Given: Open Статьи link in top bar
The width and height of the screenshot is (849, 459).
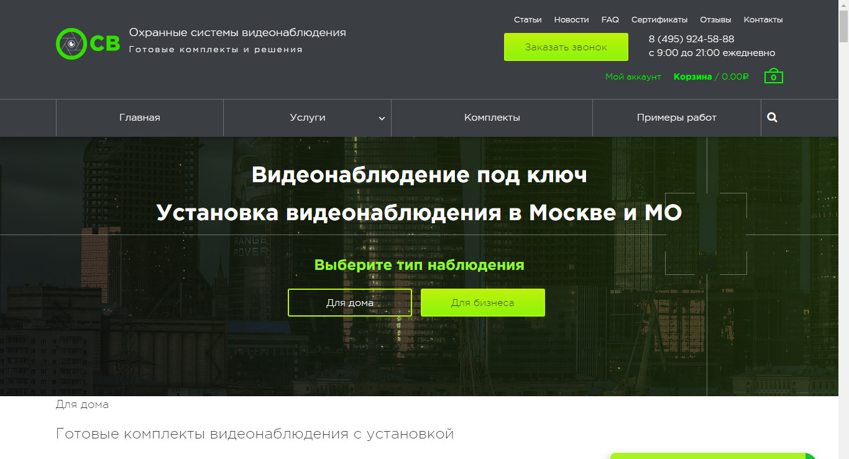Looking at the screenshot, I should click(528, 20).
